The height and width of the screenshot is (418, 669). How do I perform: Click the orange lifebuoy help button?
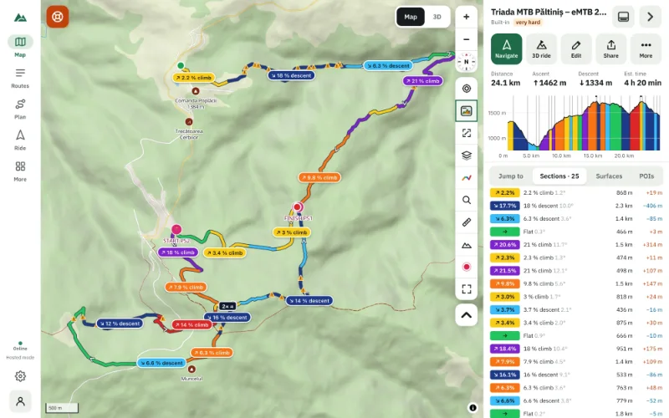tap(58, 17)
